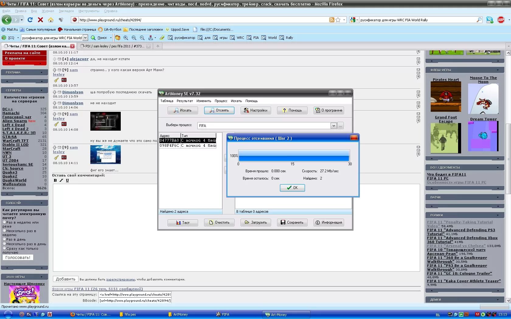Click Очистить to clear the table
Image resolution: width=511 pixels, height=319 pixels.
pos(219,222)
